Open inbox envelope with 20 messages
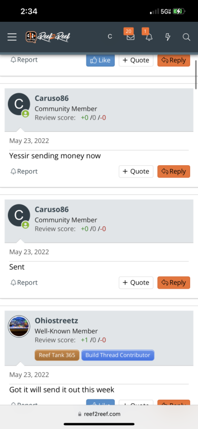 click(x=130, y=36)
